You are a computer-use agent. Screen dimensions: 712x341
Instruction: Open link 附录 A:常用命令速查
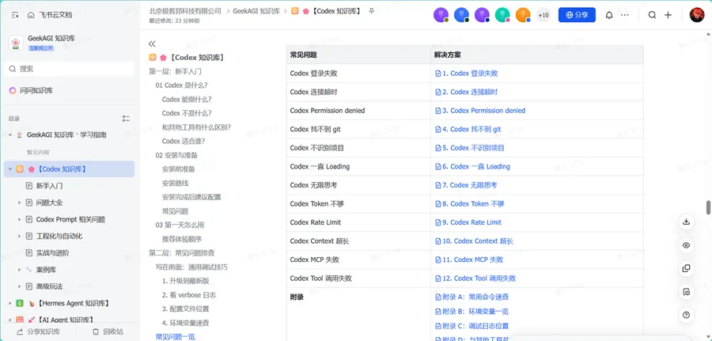[x=475, y=297]
